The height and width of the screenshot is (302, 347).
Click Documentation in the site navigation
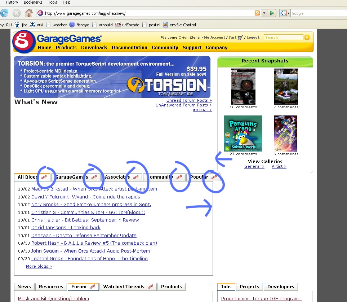[x=129, y=47]
